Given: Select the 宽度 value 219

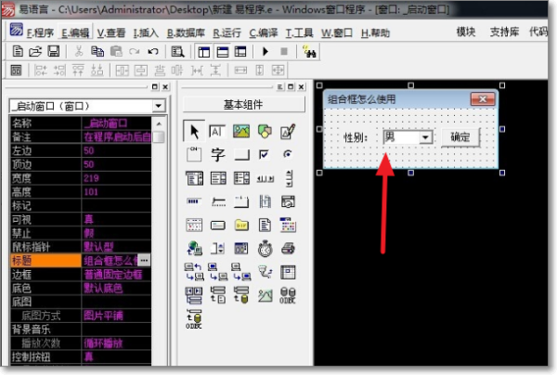Looking at the screenshot, I should tap(91, 178).
